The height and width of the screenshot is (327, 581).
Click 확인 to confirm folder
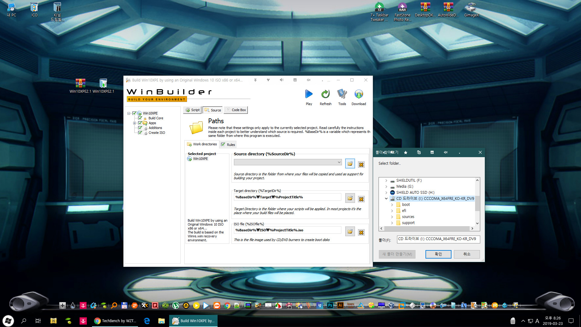coord(438,254)
